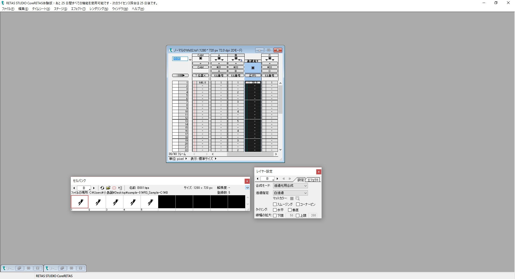Open the layer B selector in Cel Bank

pyautogui.click(x=84, y=188)
